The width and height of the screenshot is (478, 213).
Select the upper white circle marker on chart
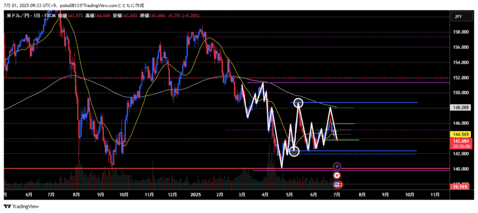click(299, 103)
